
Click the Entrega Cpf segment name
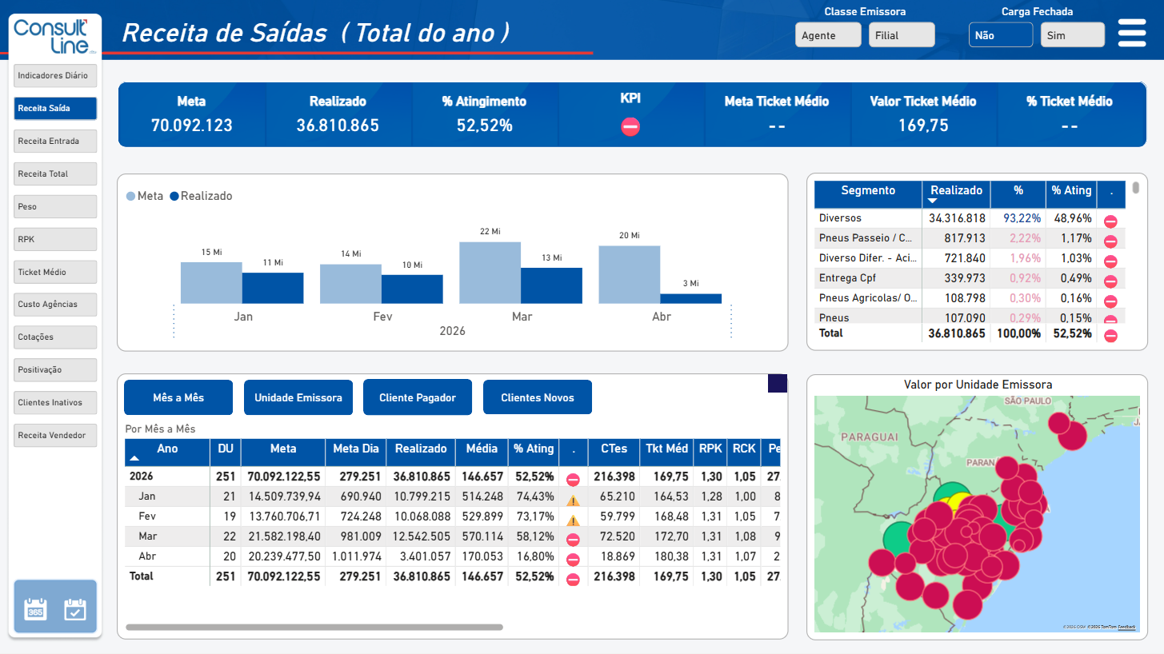(x=848, y=277)
